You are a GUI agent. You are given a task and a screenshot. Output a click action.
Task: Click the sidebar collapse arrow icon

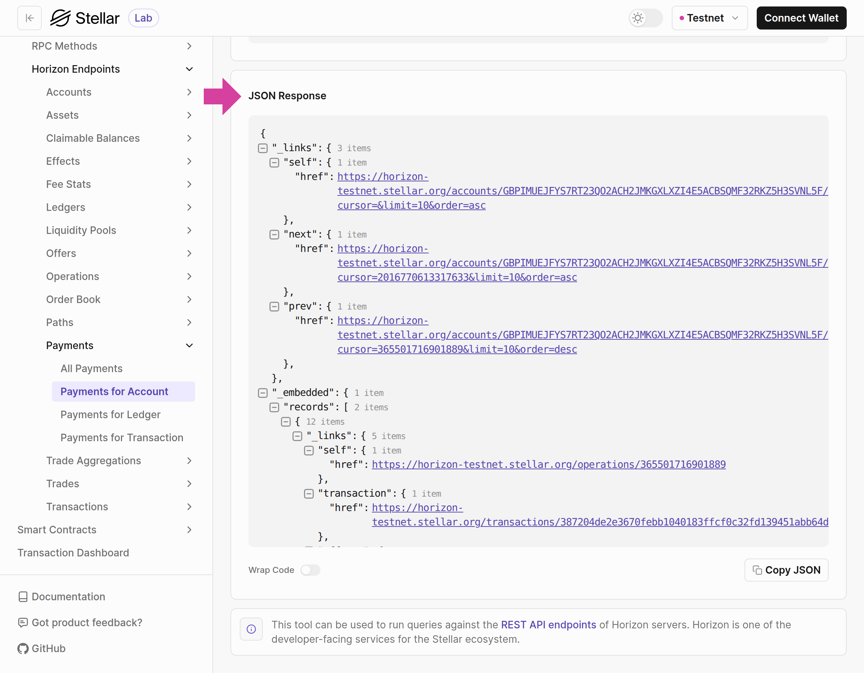(x=30, y=18)
